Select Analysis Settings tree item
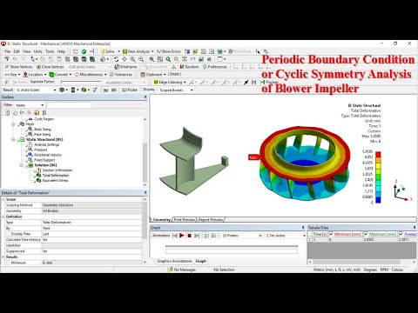The height and width of the screenshot is (313, 418). coord(47,144)
